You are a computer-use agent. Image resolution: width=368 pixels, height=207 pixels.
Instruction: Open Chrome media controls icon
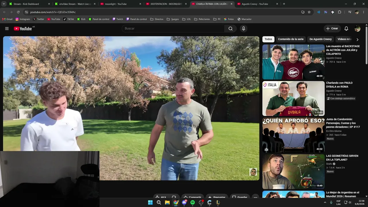pyautogui.click(x=350, y=12)
